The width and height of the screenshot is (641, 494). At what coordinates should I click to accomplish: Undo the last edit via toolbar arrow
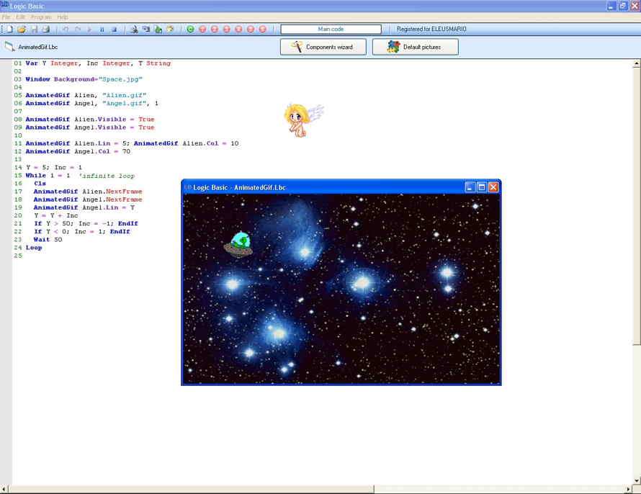[66, 29]
